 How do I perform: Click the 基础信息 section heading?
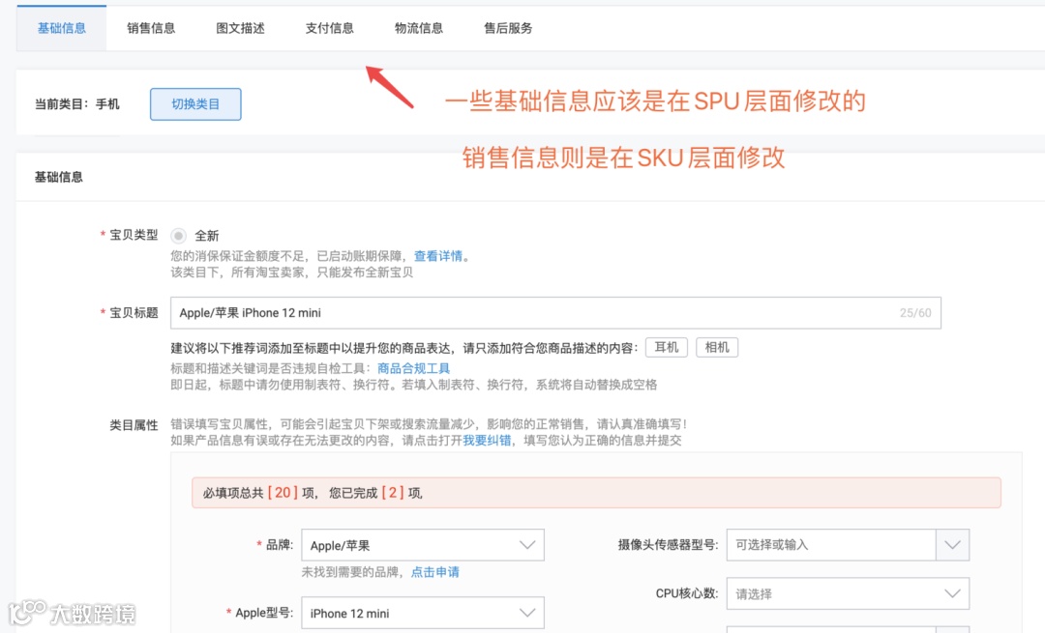pyautogui.click(x=59, y=177)
